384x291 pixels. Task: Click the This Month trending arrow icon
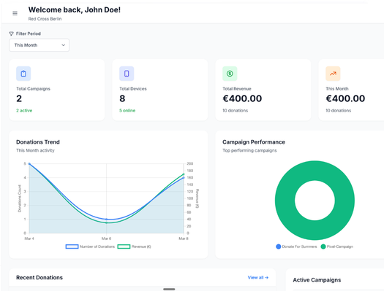click(333, 74)
